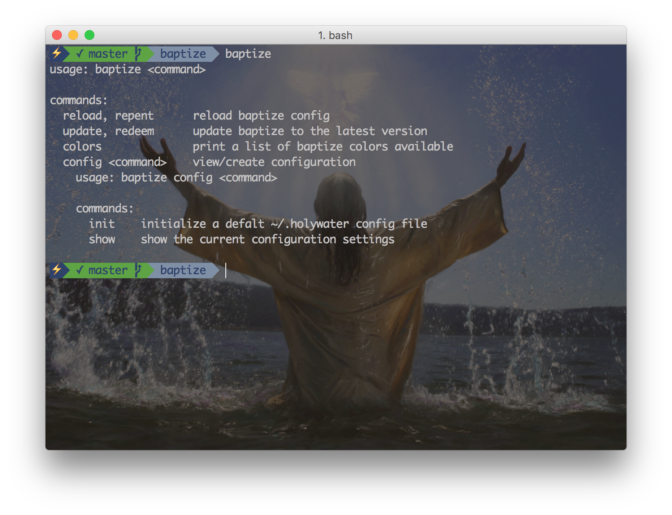Screen dimensions: 672x515
Task: Click 'master' branch segment in top prompt
Action: tap(108, 54)
